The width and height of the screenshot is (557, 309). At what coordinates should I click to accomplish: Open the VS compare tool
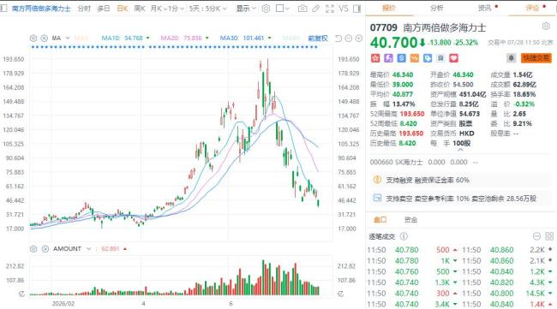coord(343,9)
